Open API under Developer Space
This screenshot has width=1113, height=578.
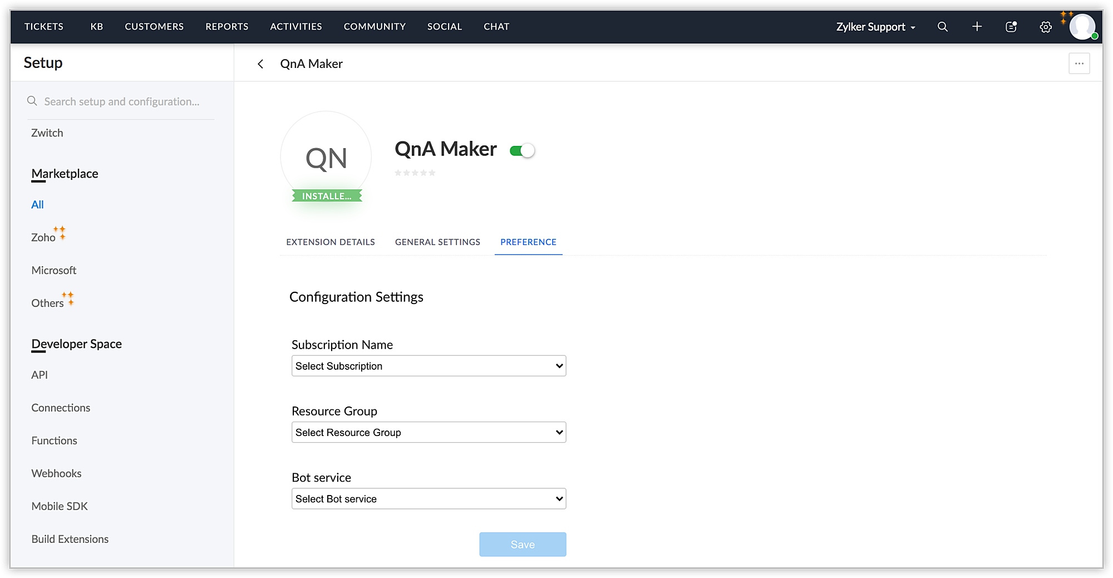click(40, 375)
